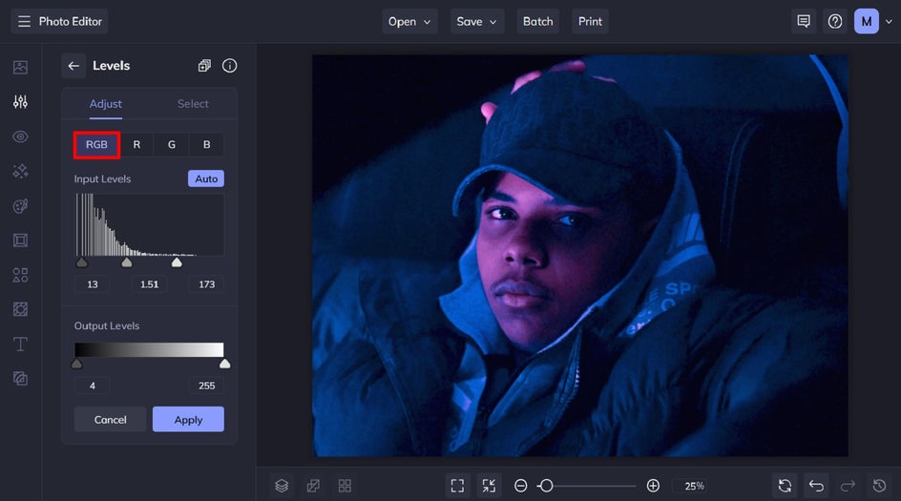
Task: Click the zoom in plus icon
Action: pos(653,486)
